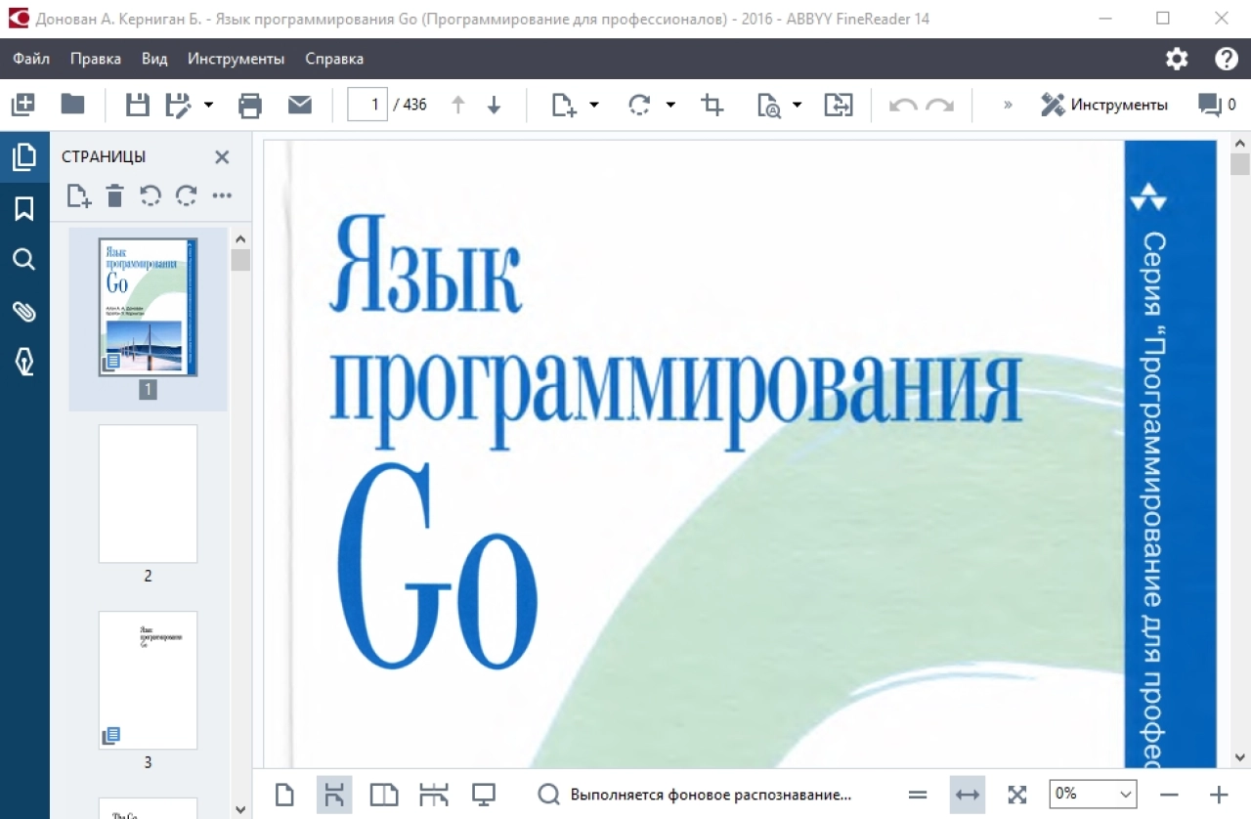Screen dimensions: 1251x819
Task: Click the Redo arrow
Action: [939, 105]
